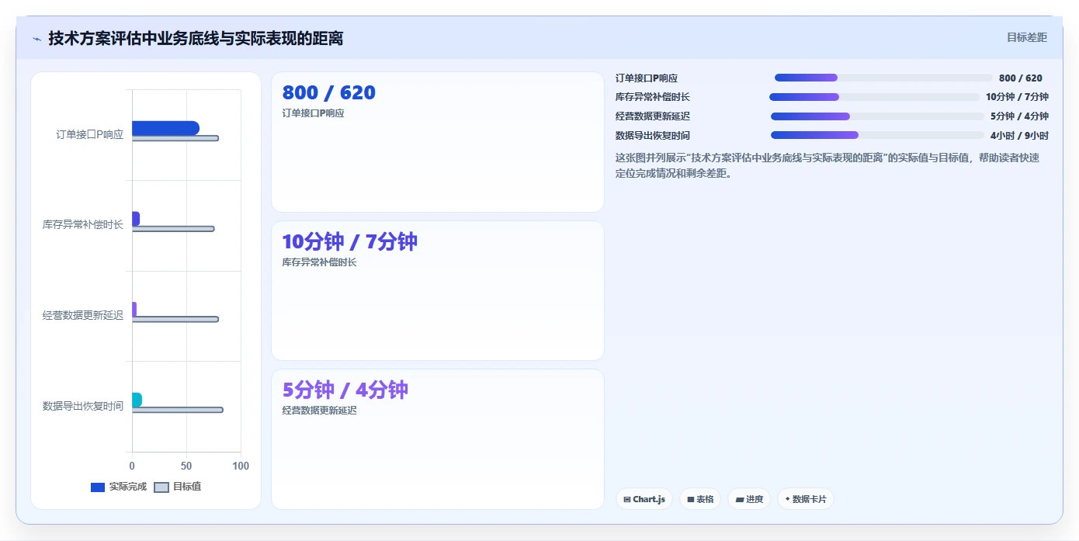The width and height of the screenshot is (1079, 541).
Task: Click the 10分钟 / 7分钟 progress row value
Action: pyautogui.click(x=1017, y=97)
